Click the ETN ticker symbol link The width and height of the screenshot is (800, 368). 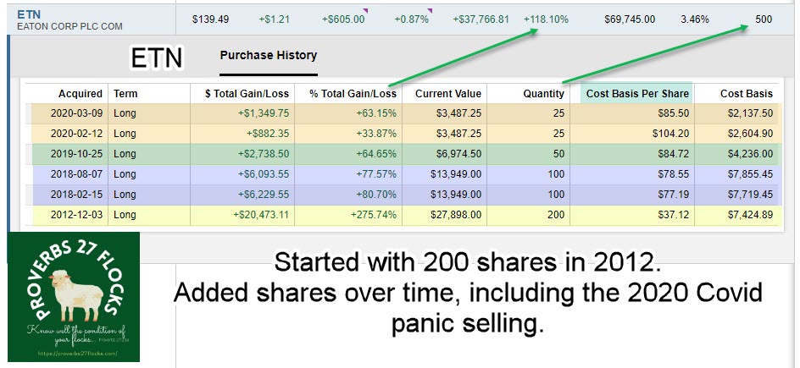click(30, 14)
